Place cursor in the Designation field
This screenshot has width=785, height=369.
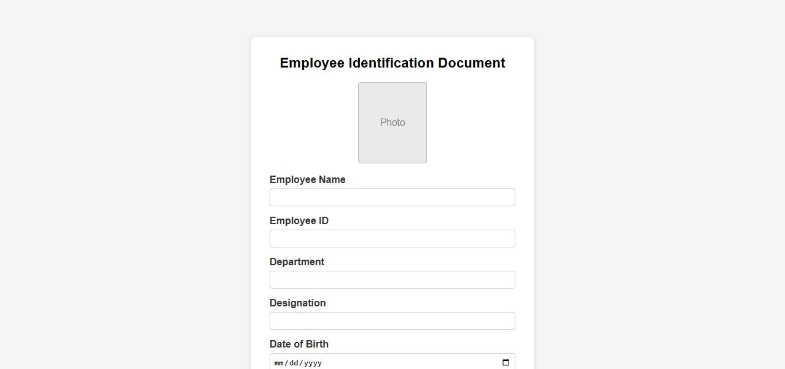[x=392, y=321]
